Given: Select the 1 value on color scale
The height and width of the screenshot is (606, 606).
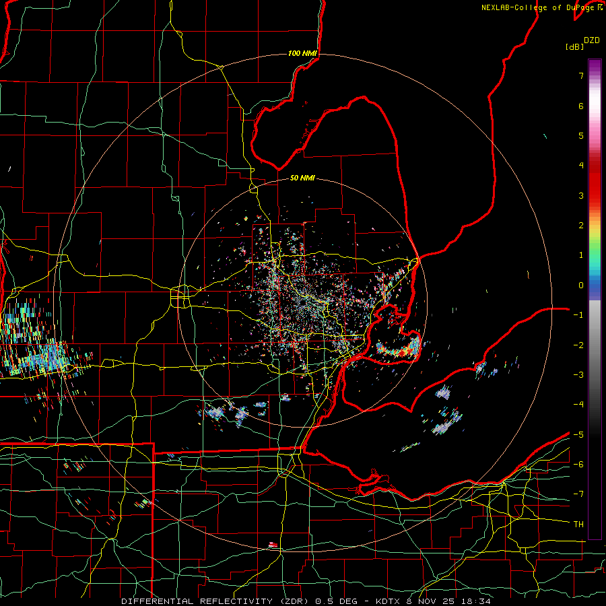Looking at the screenshot, I should (x=581, y=255).
